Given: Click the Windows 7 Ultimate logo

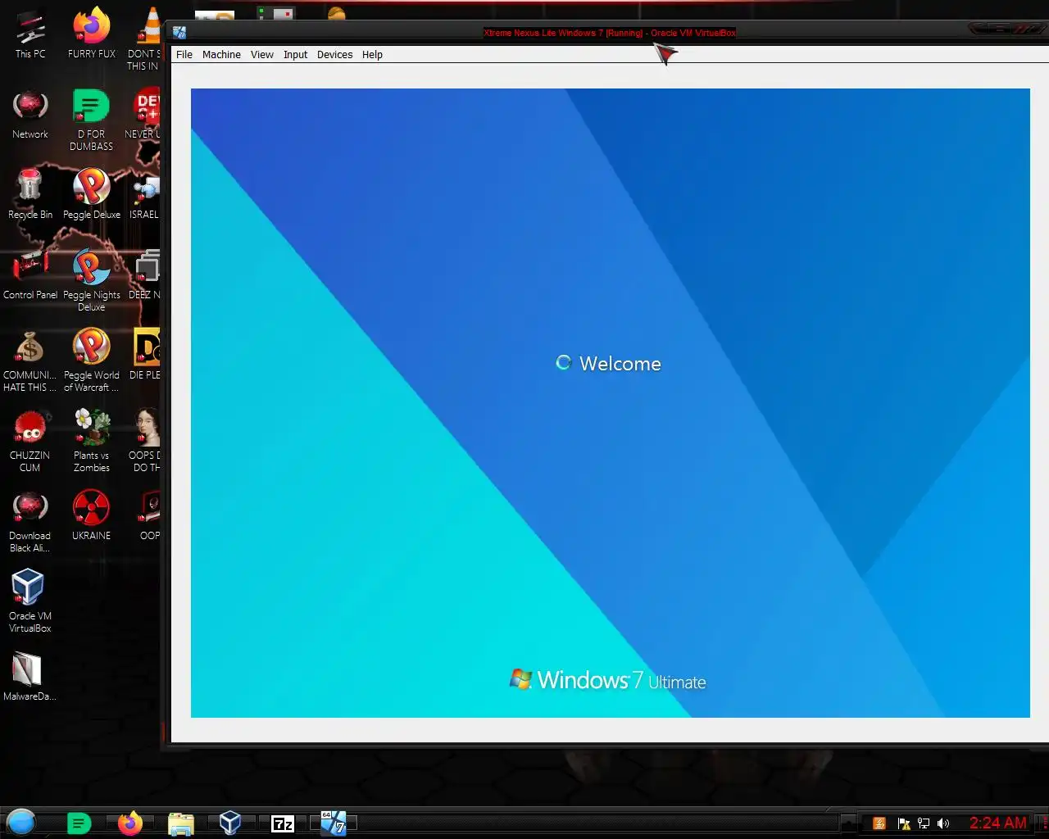Looking at the screenshot, I should pyautogui.click(x=607, y=680).
